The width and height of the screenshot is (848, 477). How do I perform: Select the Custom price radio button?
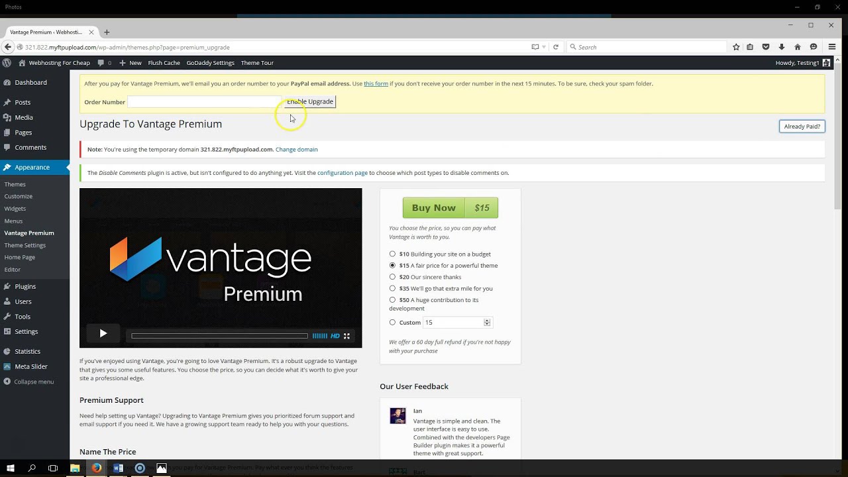[392, 323]
